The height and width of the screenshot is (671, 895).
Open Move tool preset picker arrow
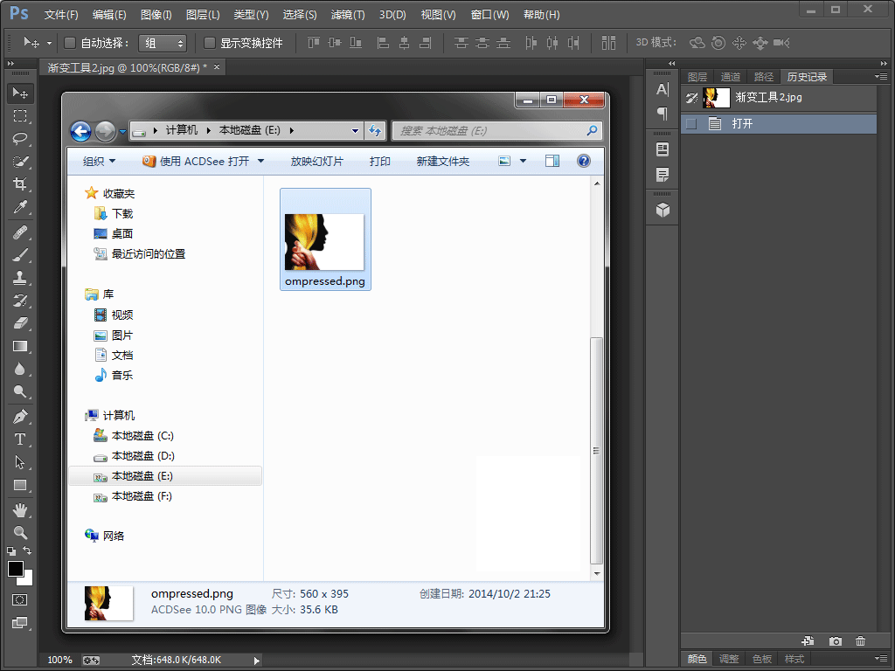pos(49,43)
